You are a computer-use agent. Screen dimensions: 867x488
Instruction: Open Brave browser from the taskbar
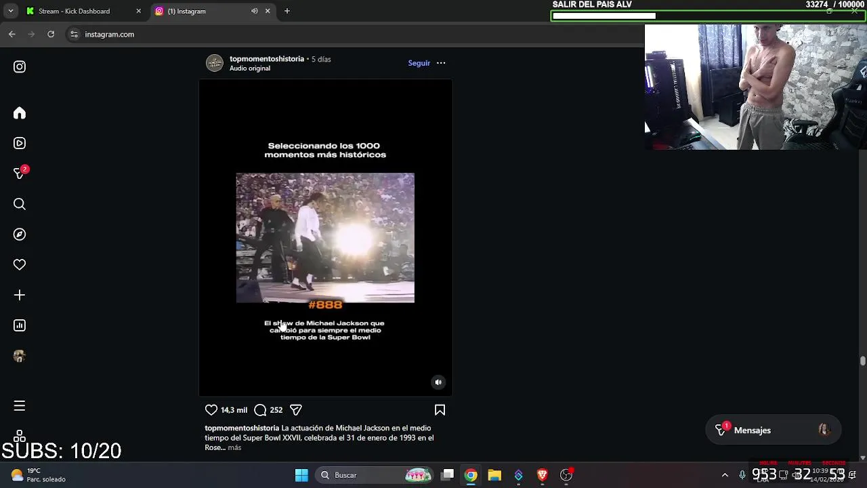(x=542, y=475)
